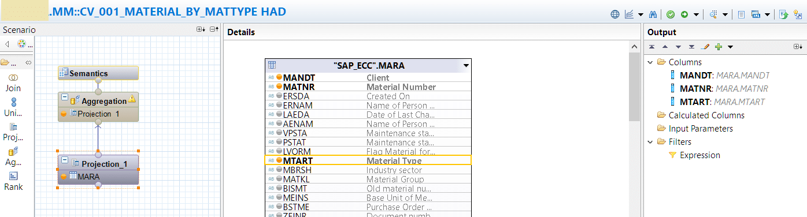
Task: Add a Join node from the palette
Action: pos(13,83)
